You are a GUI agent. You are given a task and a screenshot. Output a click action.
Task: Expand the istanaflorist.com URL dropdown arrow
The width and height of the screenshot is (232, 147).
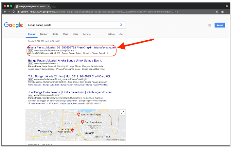(76, 51)
